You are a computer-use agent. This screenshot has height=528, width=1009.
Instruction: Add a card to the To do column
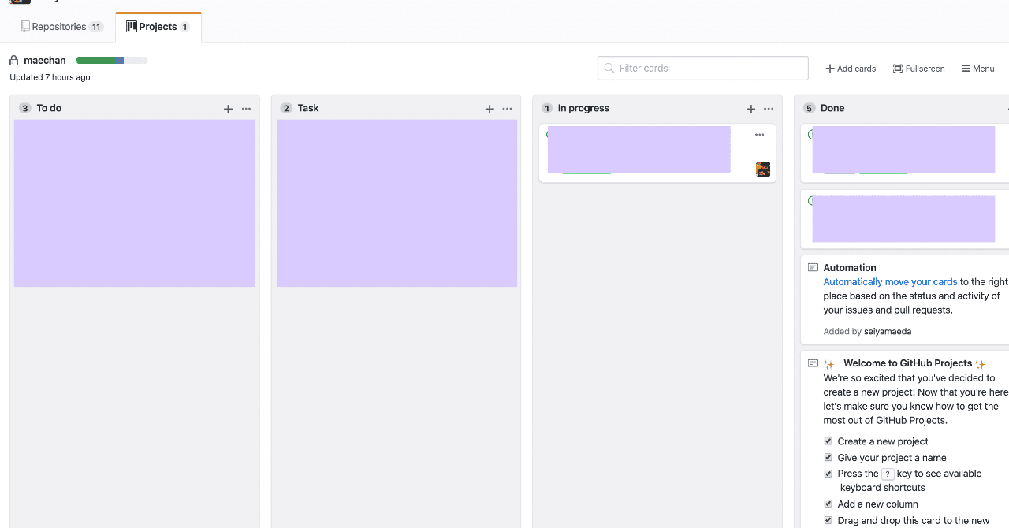click(x=228, y=109)
